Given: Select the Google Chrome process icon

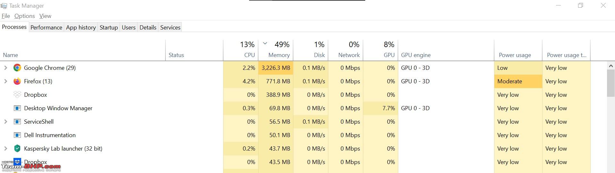Looking at the screenshot, I should point(17,68).
